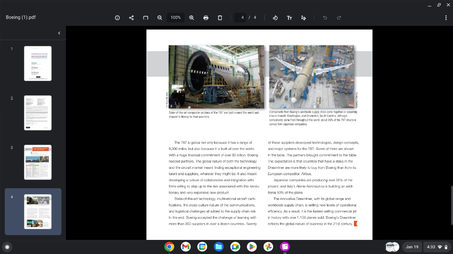Select the text annotation tool
Image resolution: width=453 pixels, height=254 pixels.
click(x=289, y=18)
